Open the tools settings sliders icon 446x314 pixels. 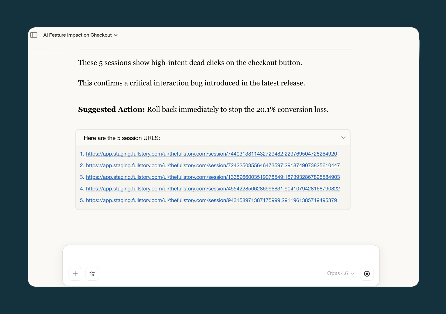(92, 274)
